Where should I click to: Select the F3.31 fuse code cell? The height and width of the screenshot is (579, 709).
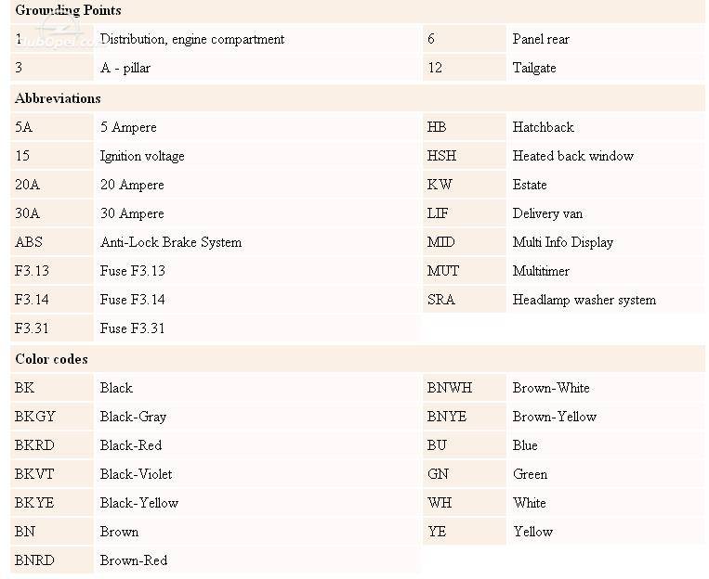pos(52,328)
